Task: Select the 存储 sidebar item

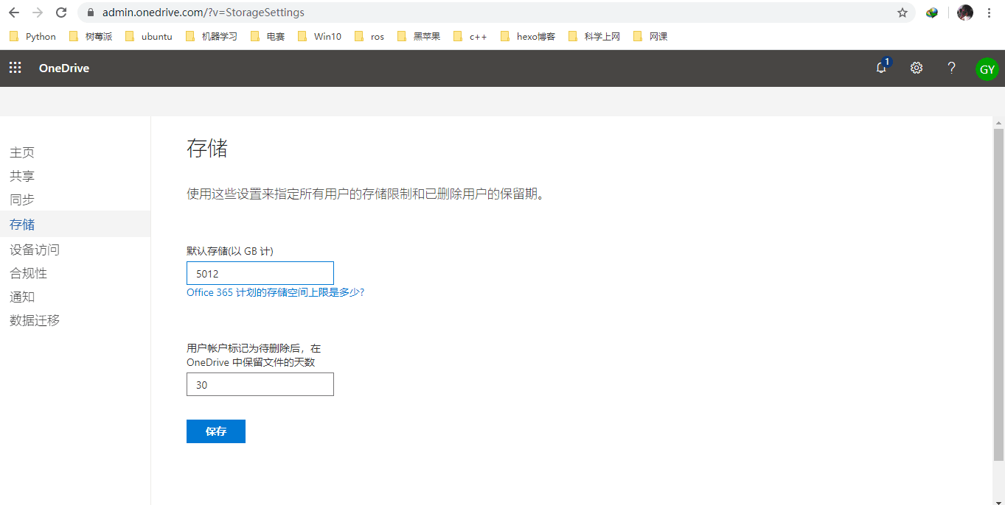Action: click(75, 224)
